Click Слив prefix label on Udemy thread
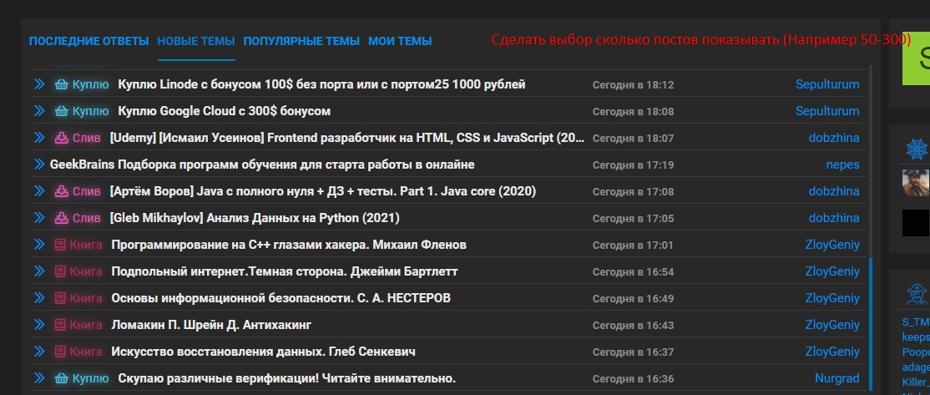Image resolution: width=930 pixels, height=395 pixels. pos(87,138)
